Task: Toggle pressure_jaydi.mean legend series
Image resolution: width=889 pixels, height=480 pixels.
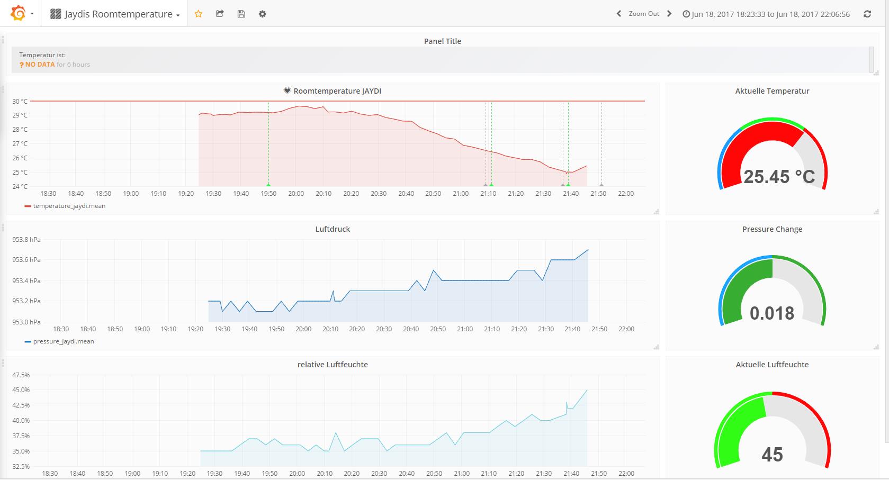Action: (64, 341)
